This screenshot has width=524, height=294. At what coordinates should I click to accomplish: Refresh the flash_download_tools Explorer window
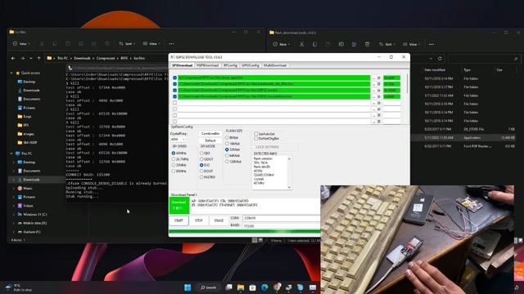pyautogui.click(x=440, y=58)
